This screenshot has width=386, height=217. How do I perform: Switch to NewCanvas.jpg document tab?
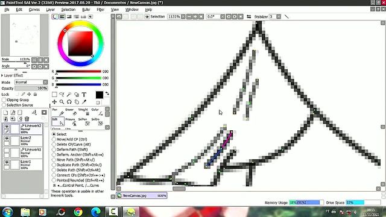point(142,195)
